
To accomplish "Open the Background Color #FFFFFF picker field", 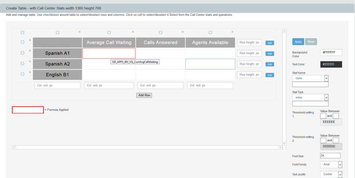I will point(331,52).
